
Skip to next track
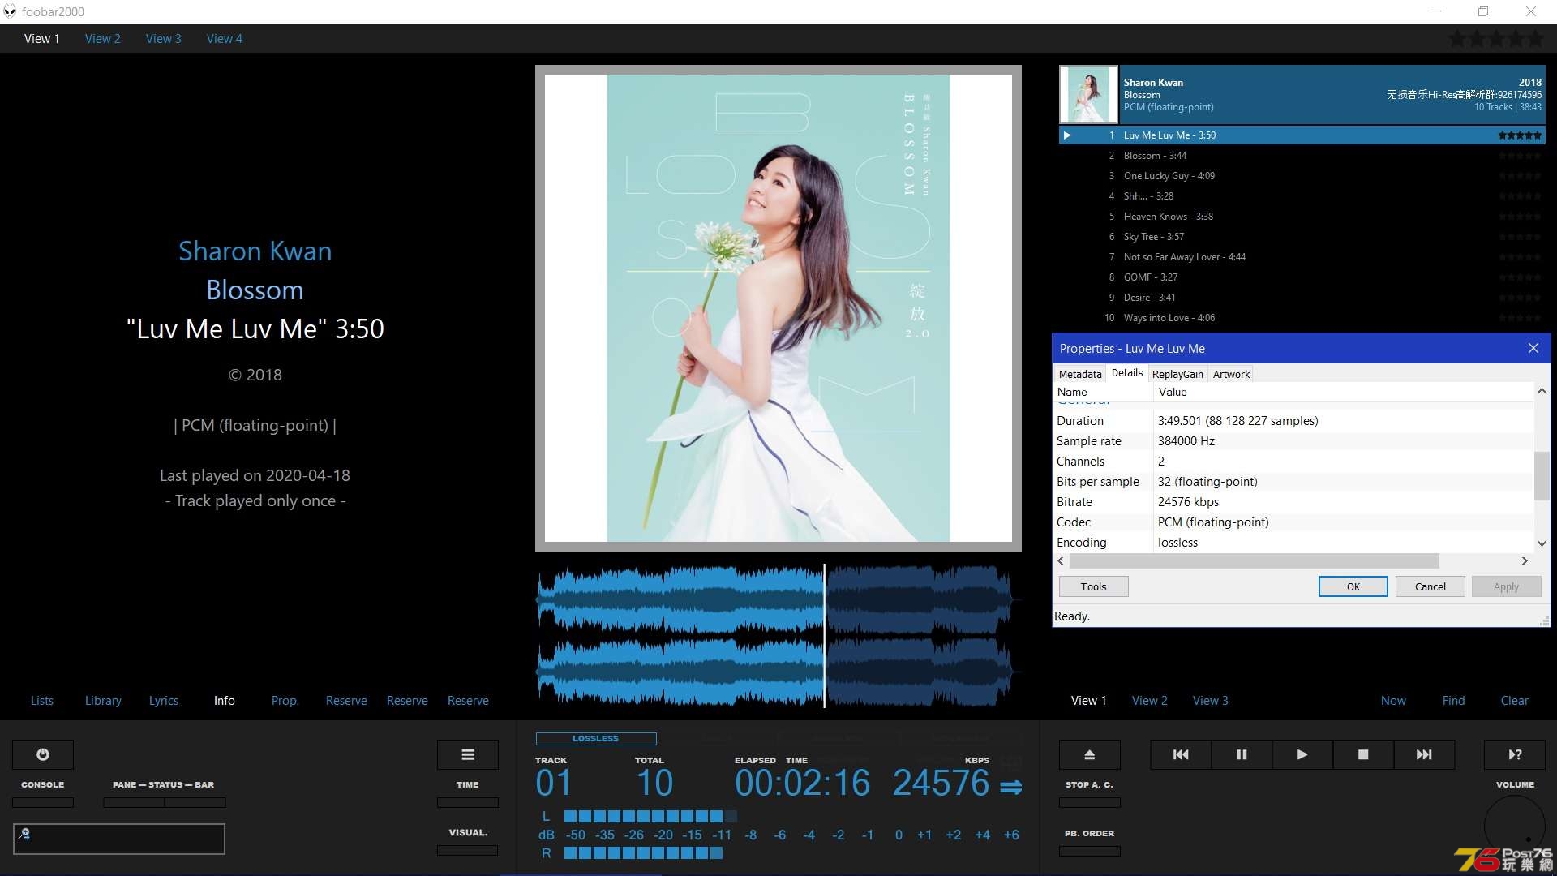pos(1424,754)
